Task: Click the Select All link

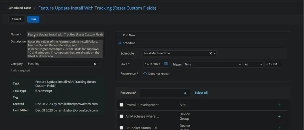Action: tap(201, 93)
